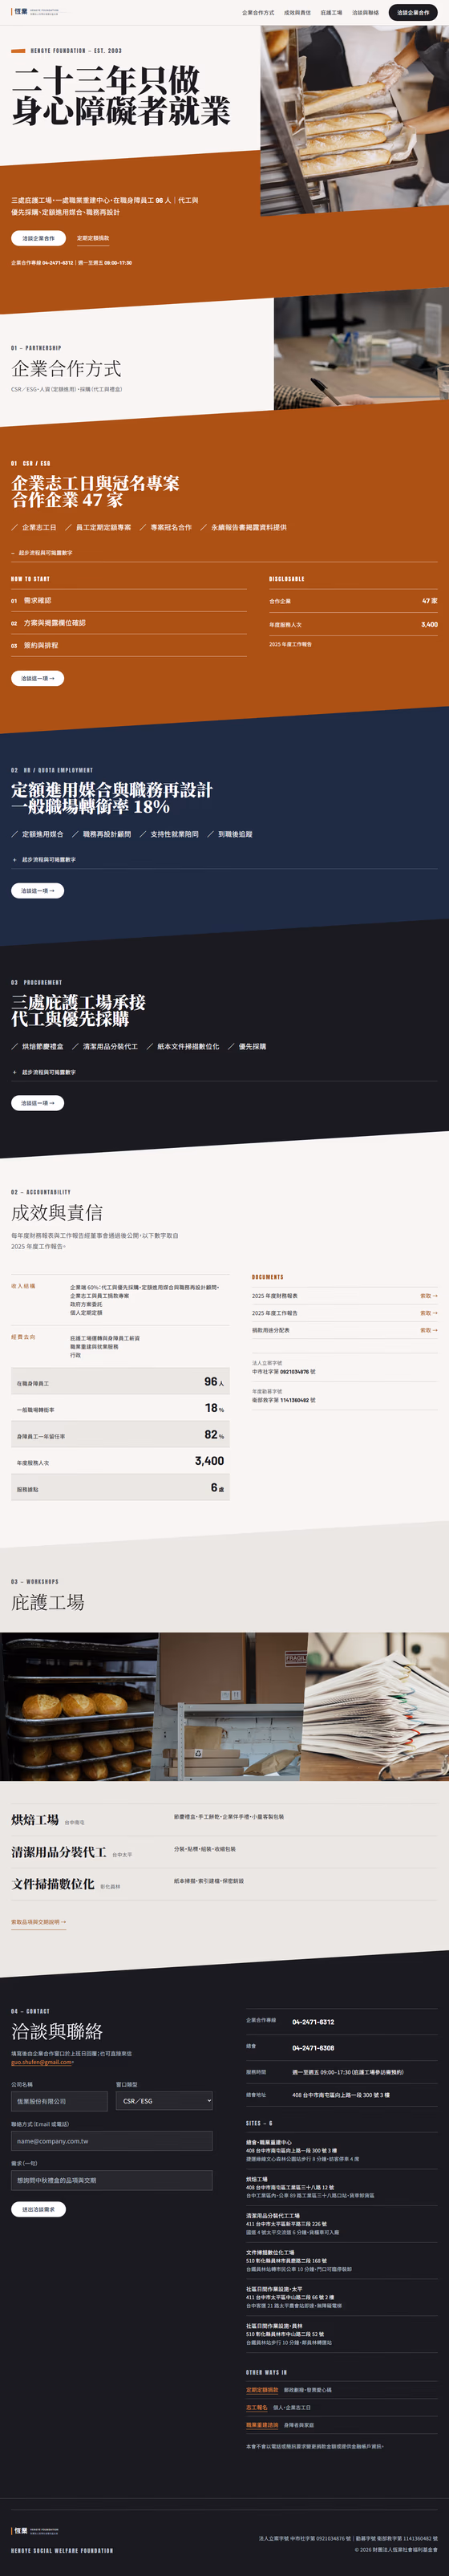The width and height of the screenshot is (449, 2576).
Task: Click the white 洽談企業合作 hero button
Action: 38,238
